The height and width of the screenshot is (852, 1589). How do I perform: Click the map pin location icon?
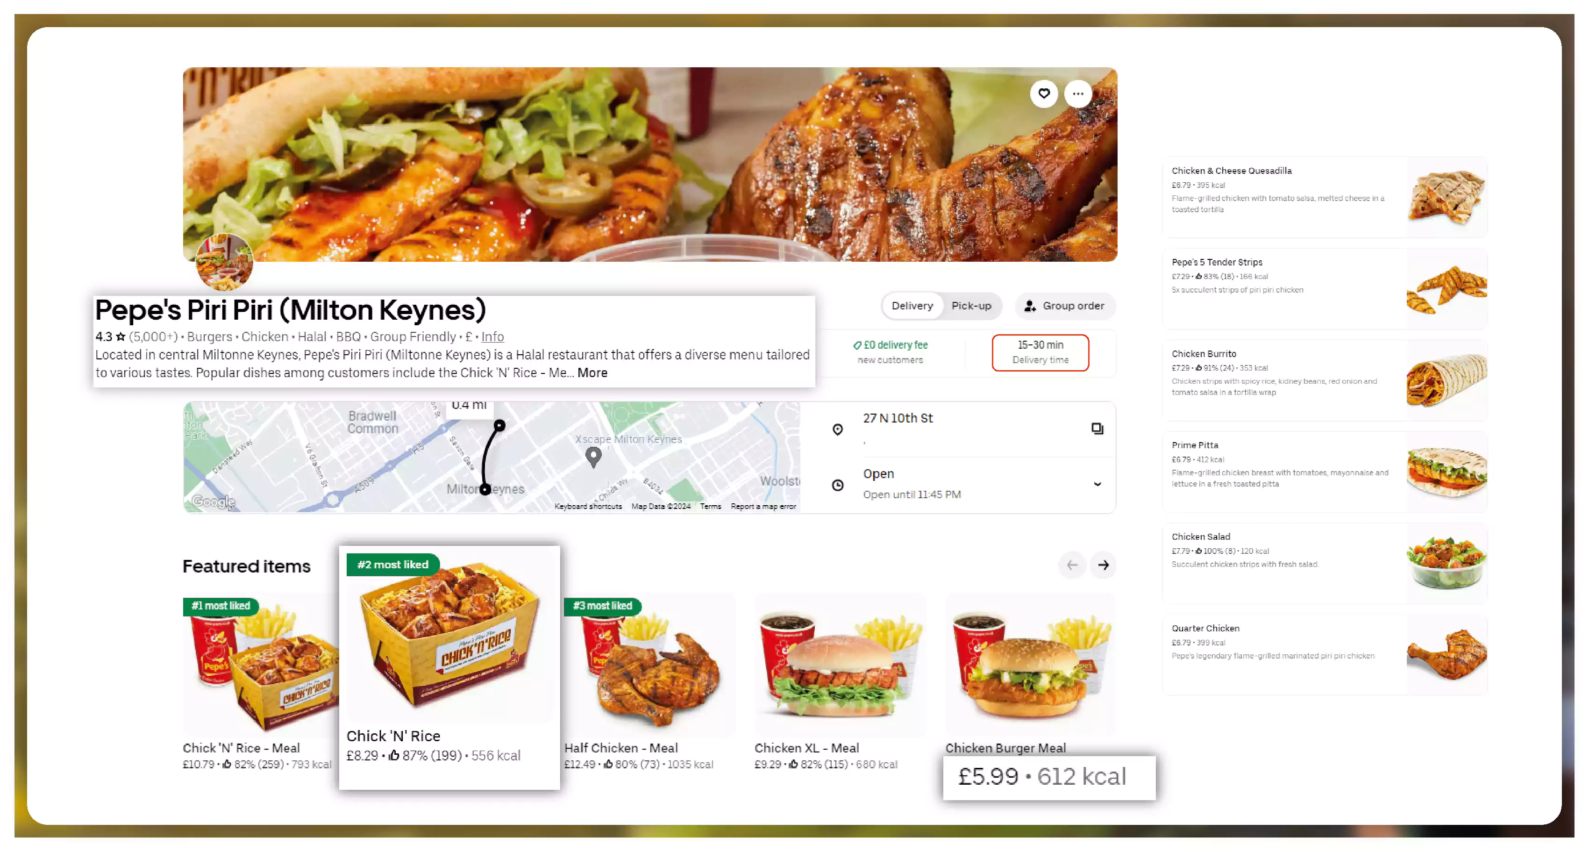tap(838, 428)
